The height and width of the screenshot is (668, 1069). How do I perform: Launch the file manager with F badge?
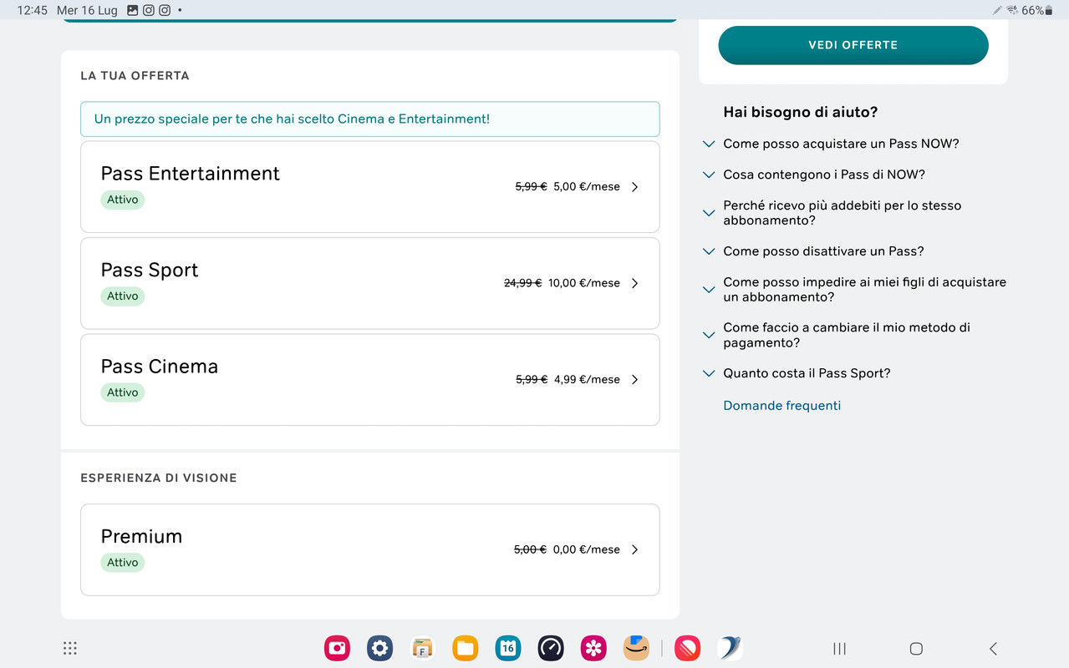click(423, 648)
